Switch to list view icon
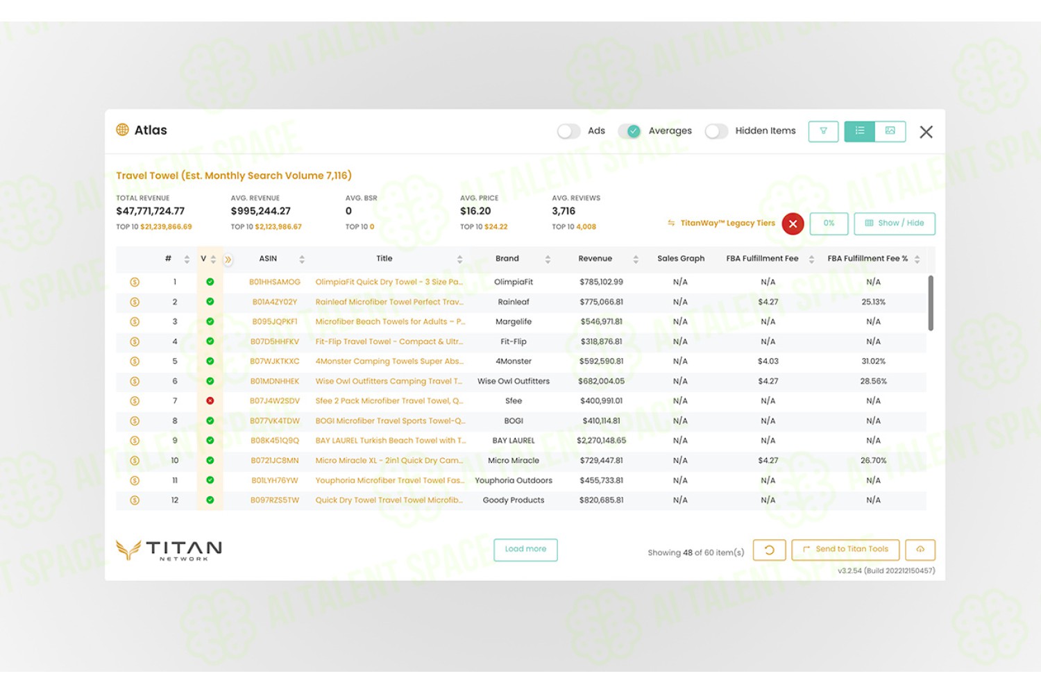Viewport: 1041px width, 694px height. (860, 131)
